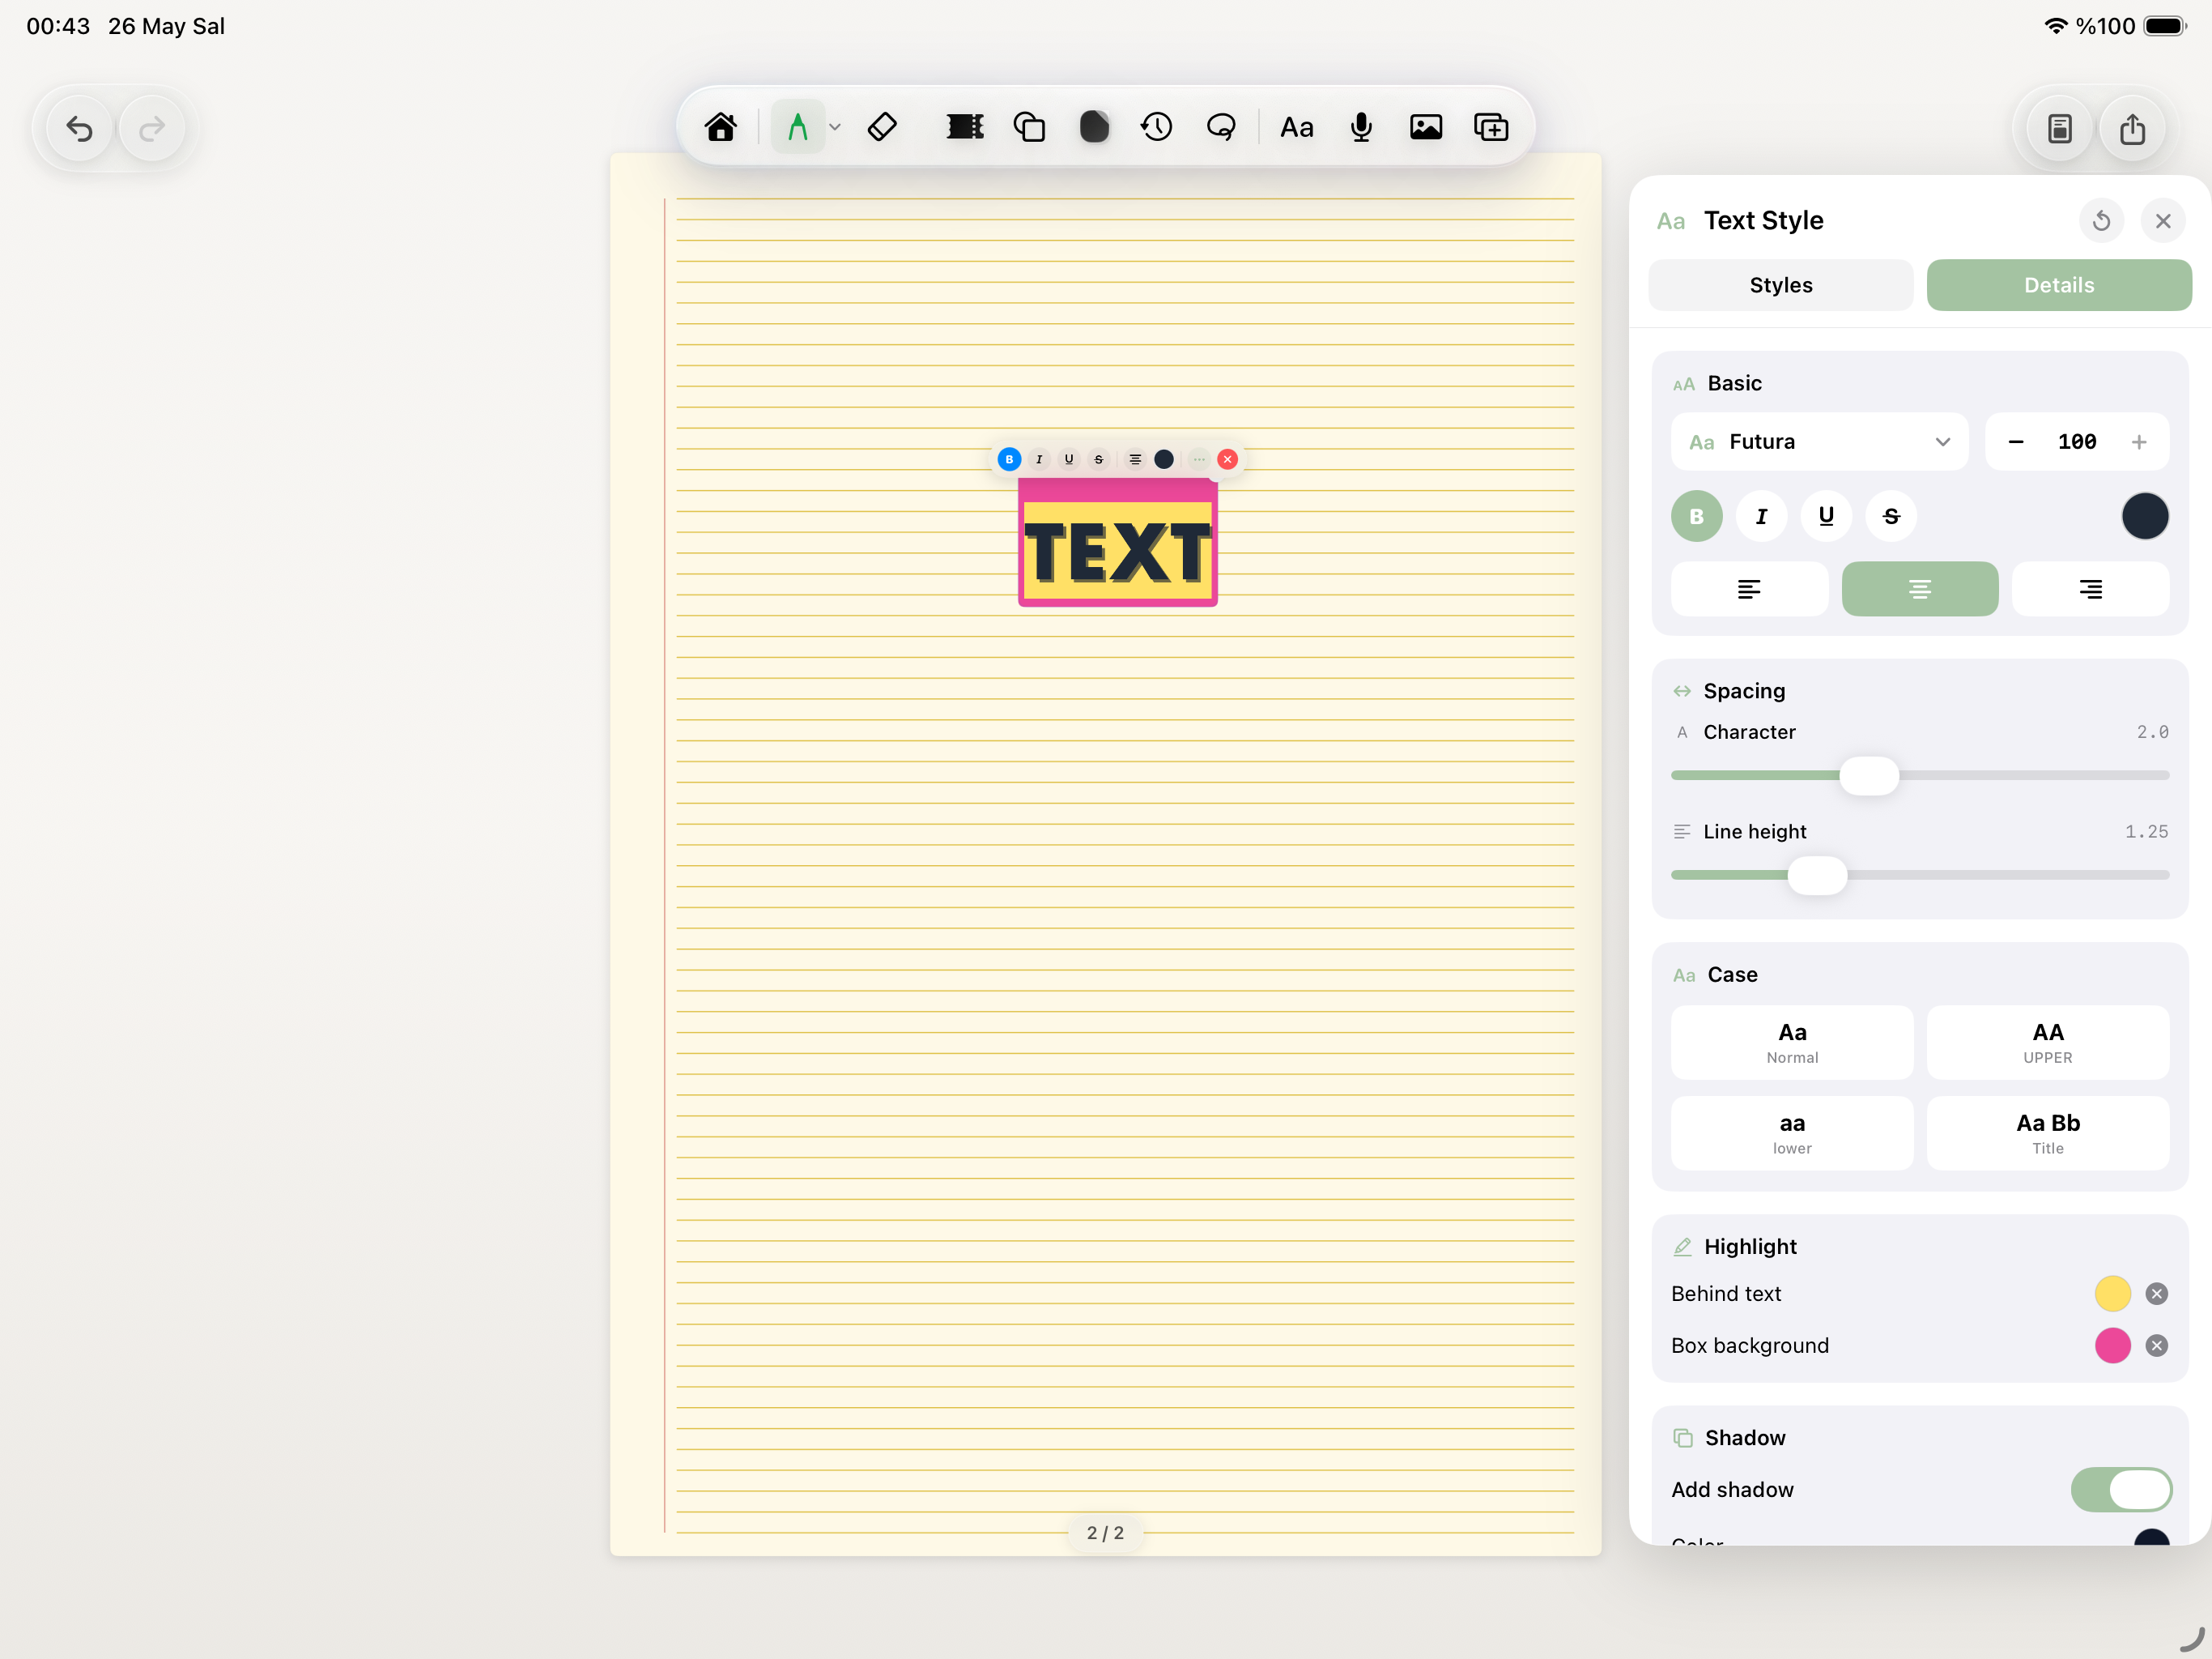This screenshot has height=1659, width=2212.
Task: Toggle strikethrough in the floating text toolbar
Action: (1098, 459)
